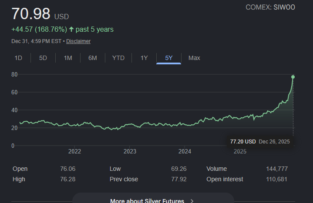Click the USD currency label beside price
Screen dimensions: 313x203
[61, 17]
